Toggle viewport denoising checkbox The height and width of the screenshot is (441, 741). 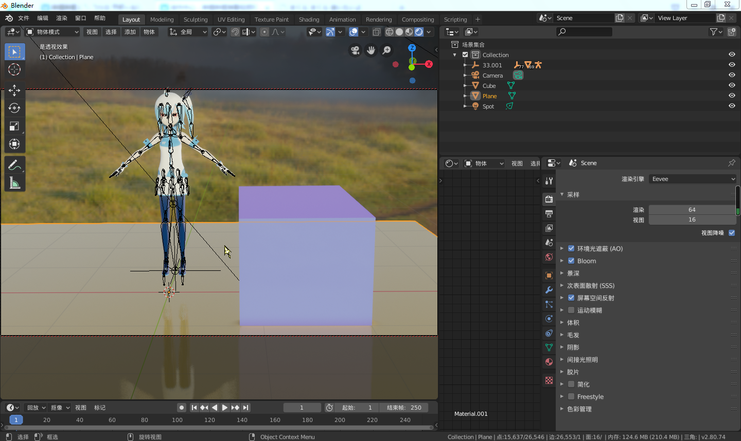tap(732, 233)
